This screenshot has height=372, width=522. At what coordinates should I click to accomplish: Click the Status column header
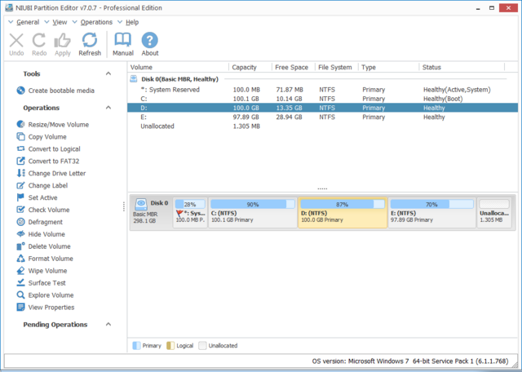point(462,67)
